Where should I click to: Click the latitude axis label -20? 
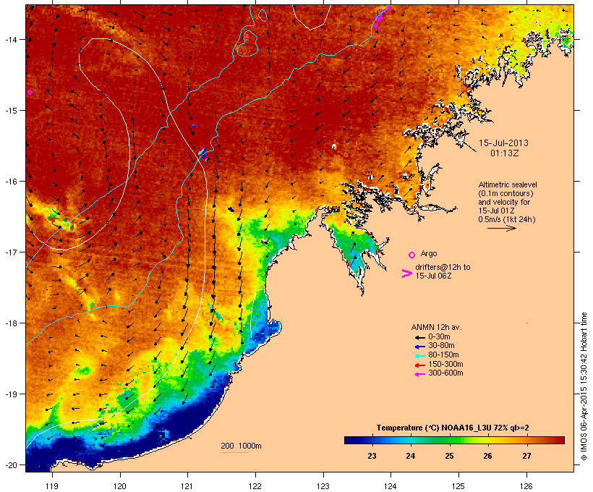click(11, 465)
